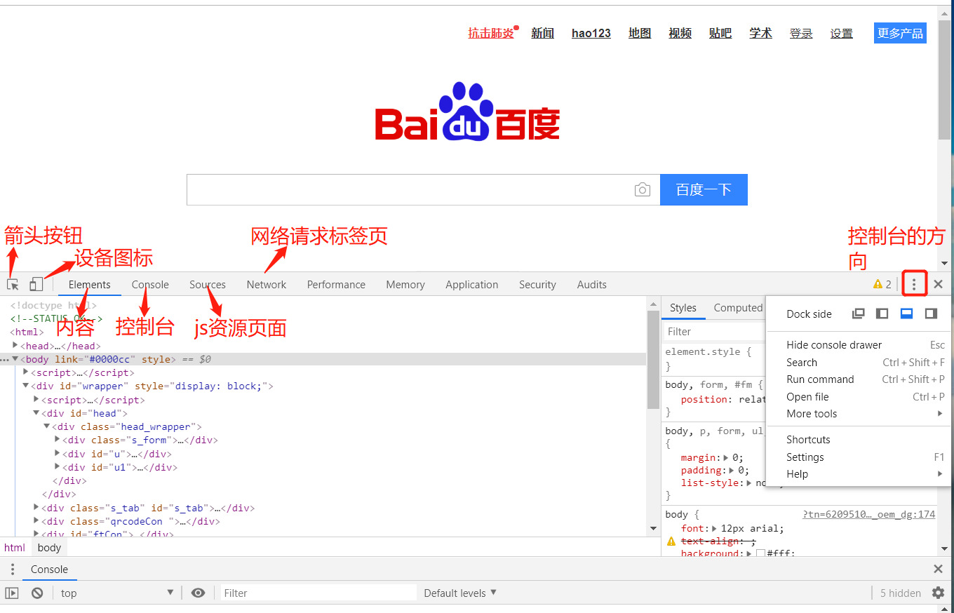Collapse the div id head node
954x613 pixels.
pyautogui.click(x=36, y=413)
